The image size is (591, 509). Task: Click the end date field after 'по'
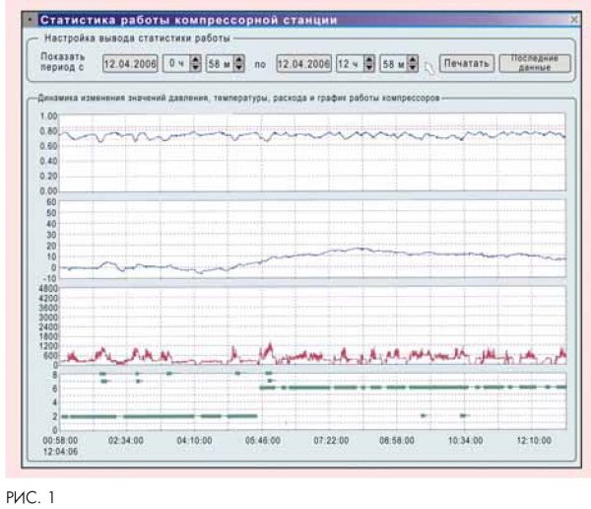point(304,62)
